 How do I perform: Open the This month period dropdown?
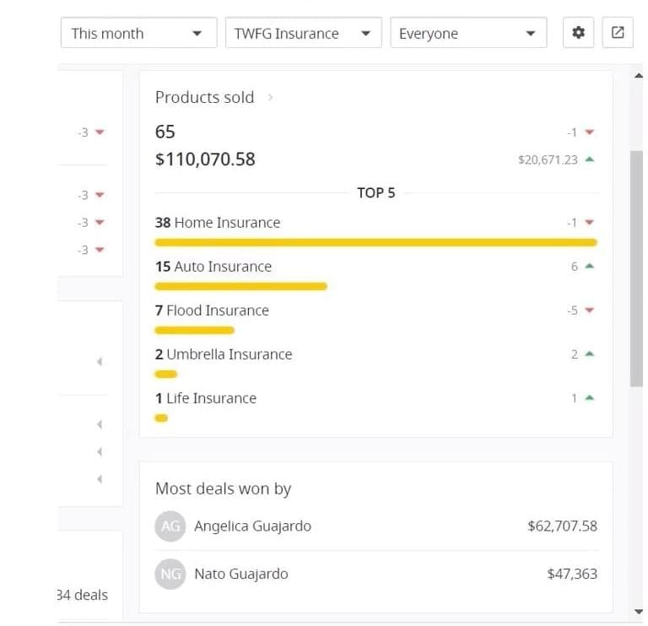(139, 33)
